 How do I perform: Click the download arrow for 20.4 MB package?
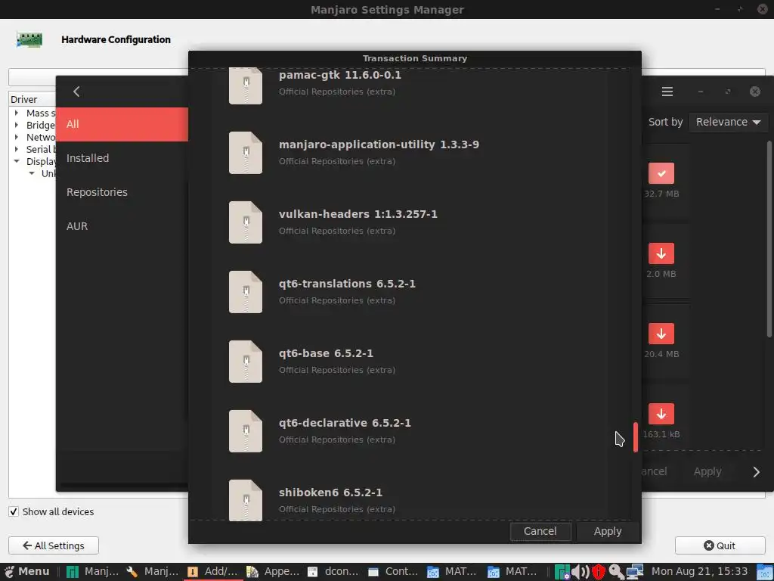[x=661, y=334]
